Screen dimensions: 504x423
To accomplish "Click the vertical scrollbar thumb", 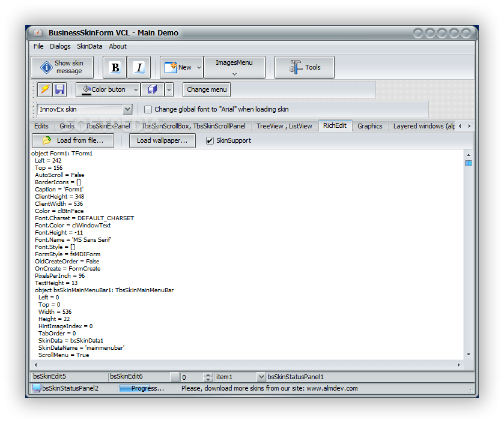I will [x=469, y=163].
